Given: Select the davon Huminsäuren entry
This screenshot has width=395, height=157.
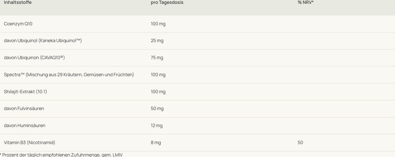Looking at the screenshot, I should click(x=25, y=126).
